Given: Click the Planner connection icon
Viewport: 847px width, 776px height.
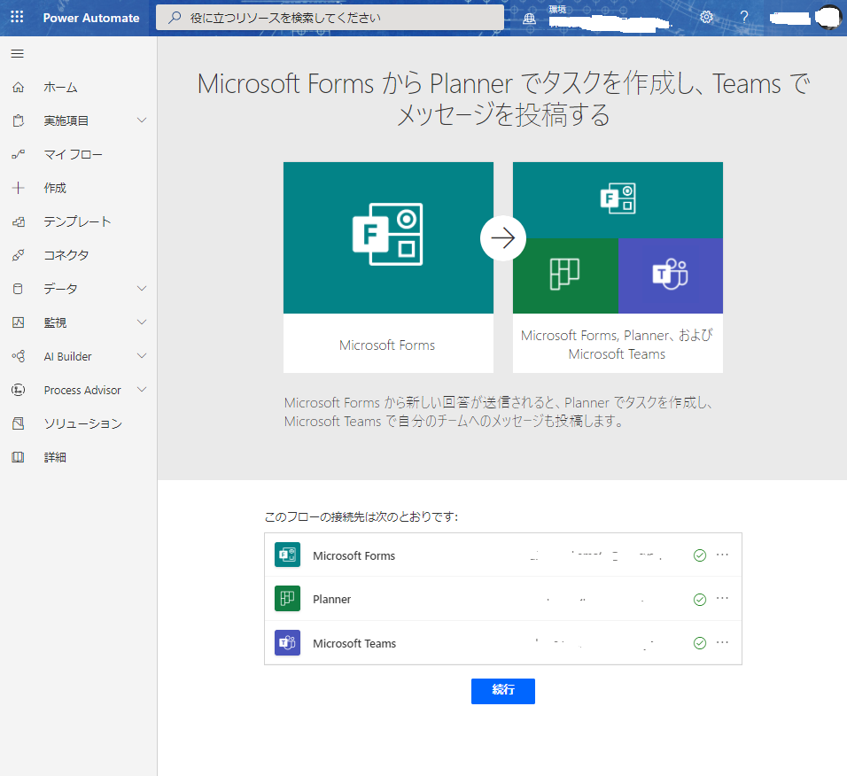Looking at the screenshot, I should pyautogui.click(x=287, y=599).
